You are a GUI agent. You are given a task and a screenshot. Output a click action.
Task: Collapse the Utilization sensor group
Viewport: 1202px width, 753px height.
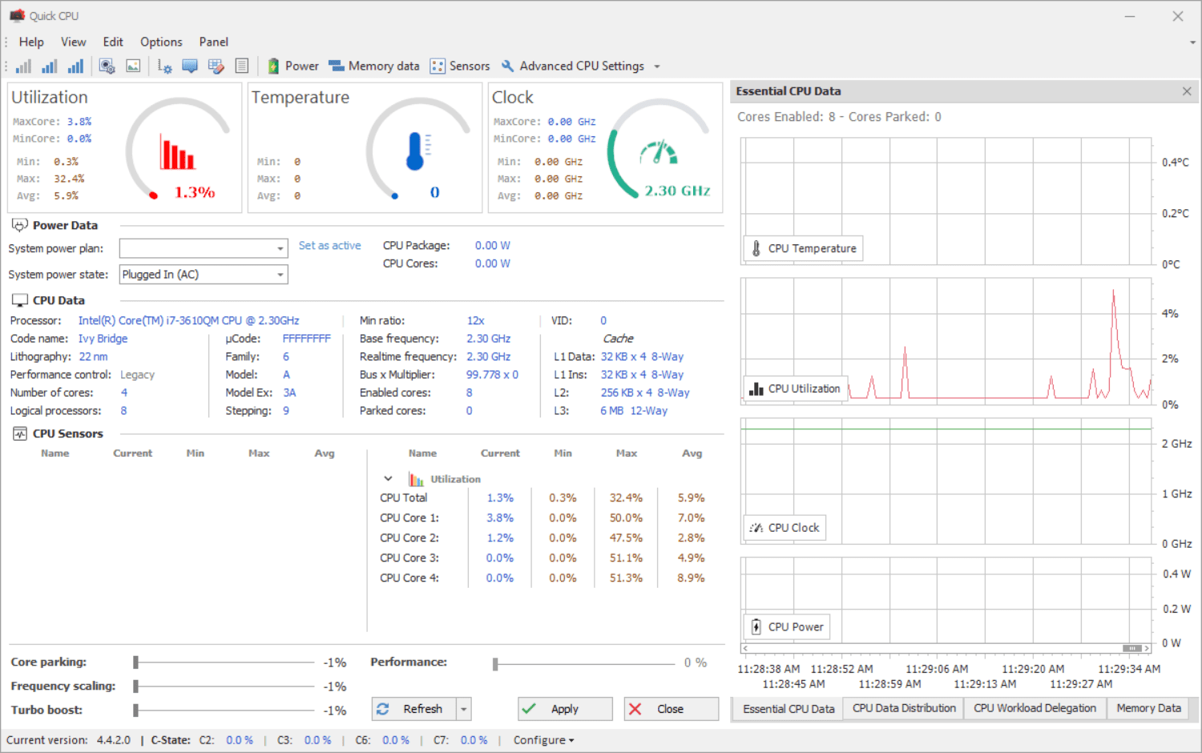coord(388,479)
